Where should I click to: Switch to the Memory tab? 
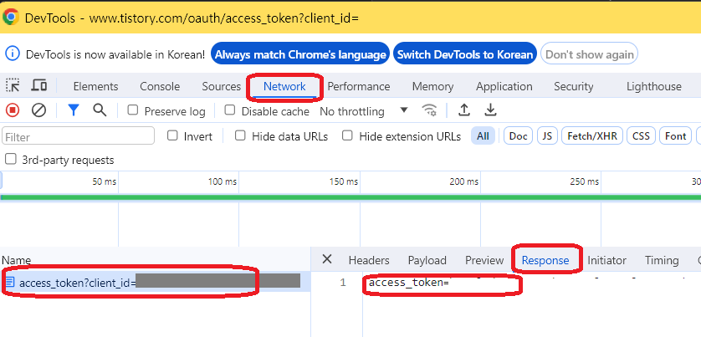pos(432,86)
